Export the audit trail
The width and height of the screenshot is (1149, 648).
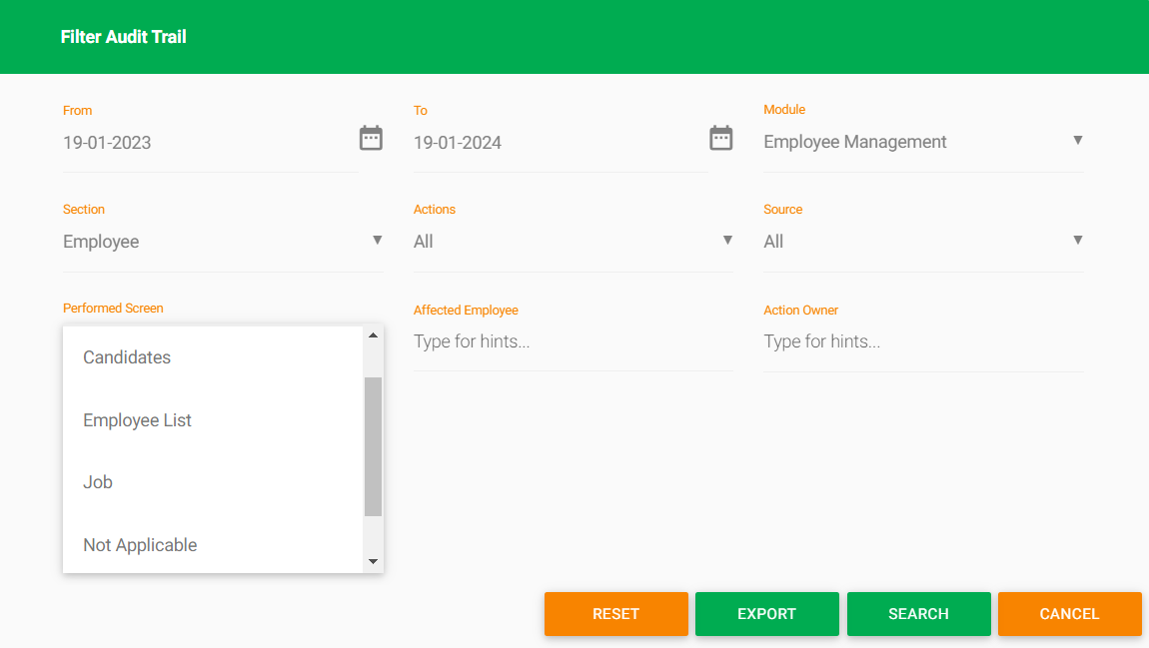click(767, 614)
